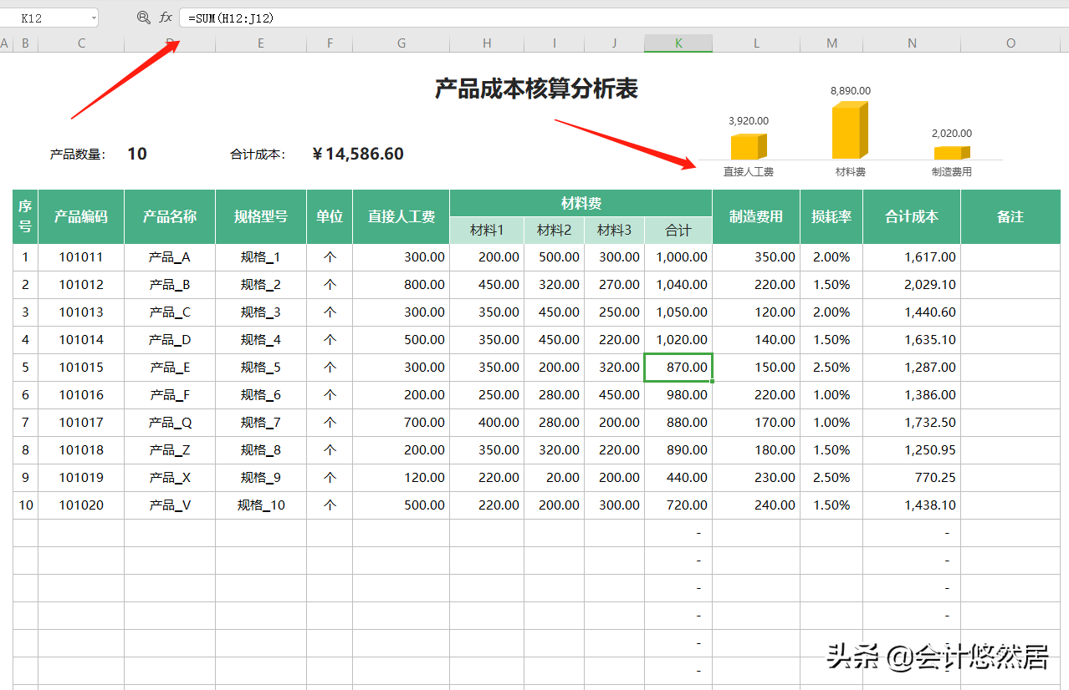Click the 产品数量 value cell showing 10
The height and width of the screenshot is (690, 1069).
tap(139, 154)
